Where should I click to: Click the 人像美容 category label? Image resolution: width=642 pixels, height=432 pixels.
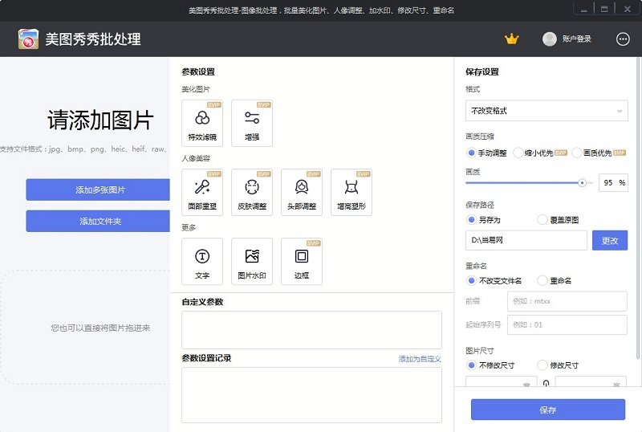point(196,158)
